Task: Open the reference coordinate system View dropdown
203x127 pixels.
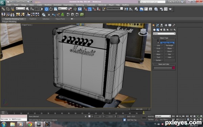Action: [x=63, y=8]
